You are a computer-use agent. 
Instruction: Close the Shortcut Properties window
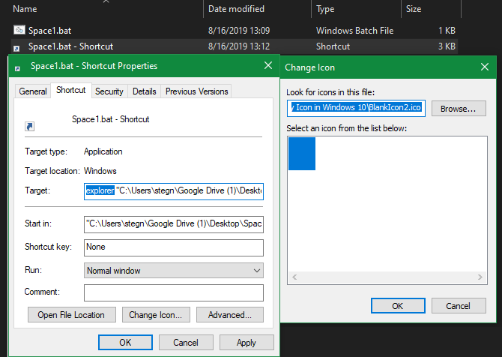pos(267,66)
